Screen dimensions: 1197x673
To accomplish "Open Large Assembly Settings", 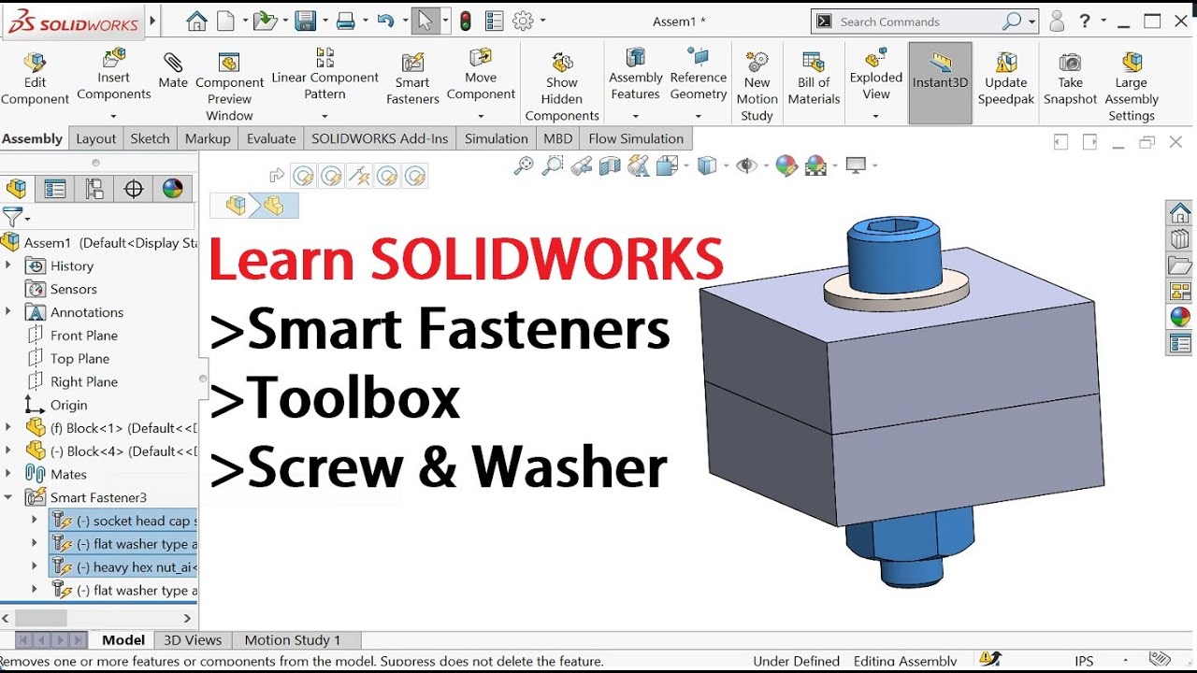I will click(x=1132, y=89).
